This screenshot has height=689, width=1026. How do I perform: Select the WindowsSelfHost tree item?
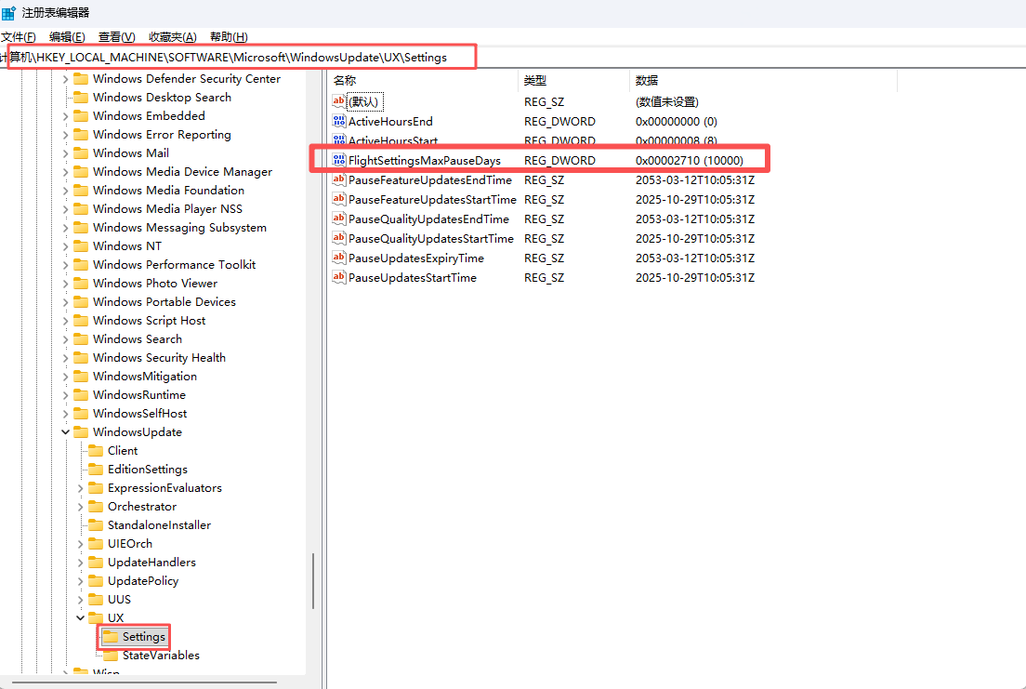click(x=139, y=413)
